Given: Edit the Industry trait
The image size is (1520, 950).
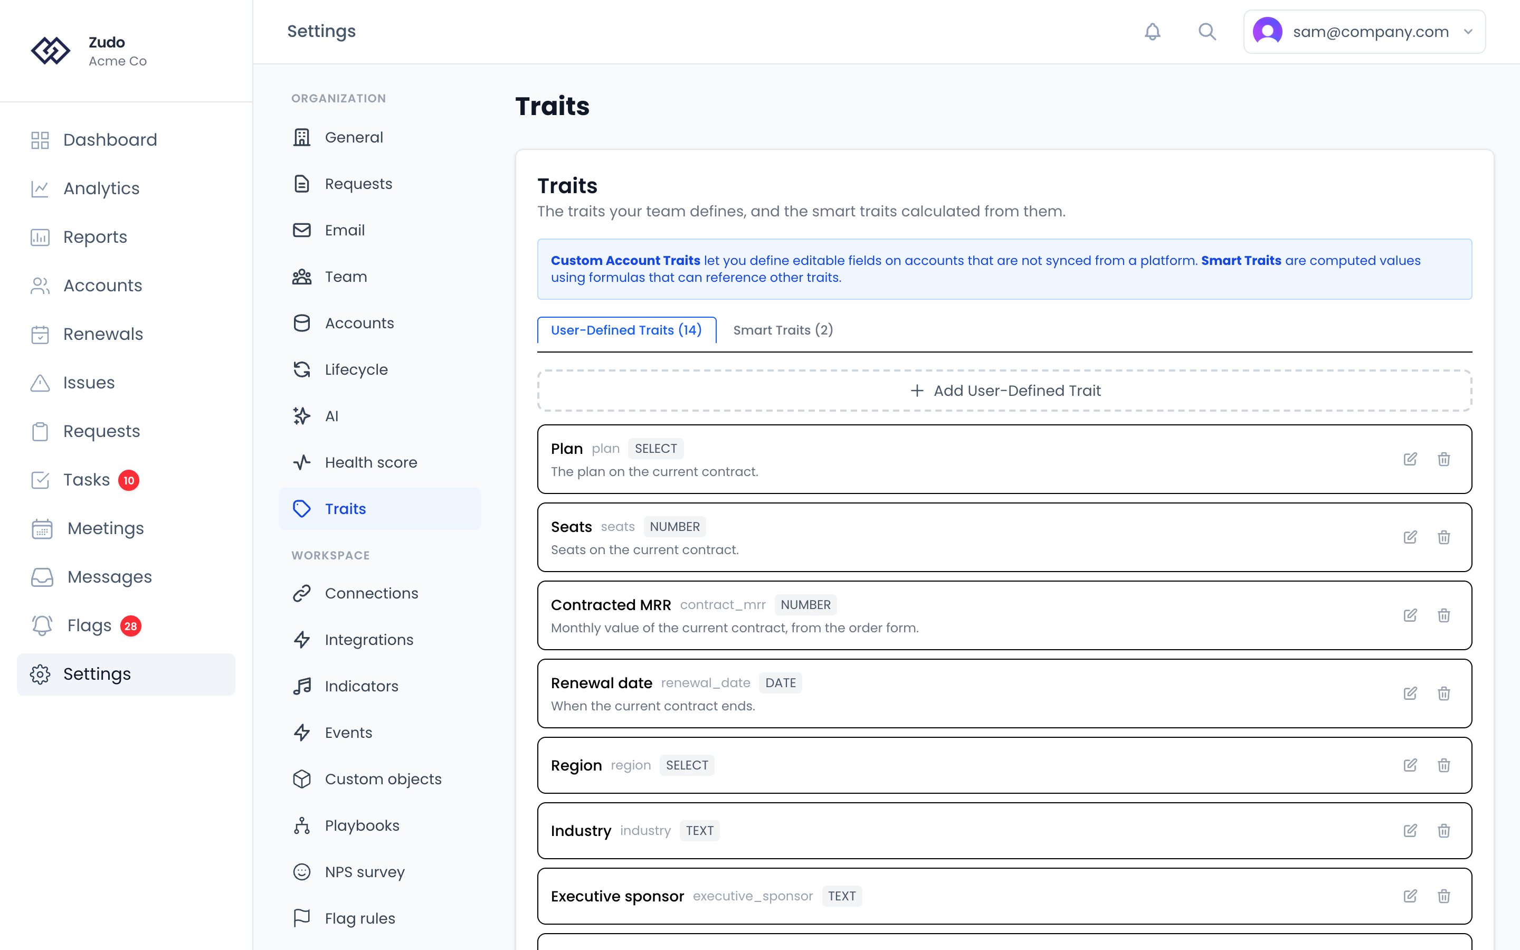Looking at the screenshot, I should coord(1410,831).
